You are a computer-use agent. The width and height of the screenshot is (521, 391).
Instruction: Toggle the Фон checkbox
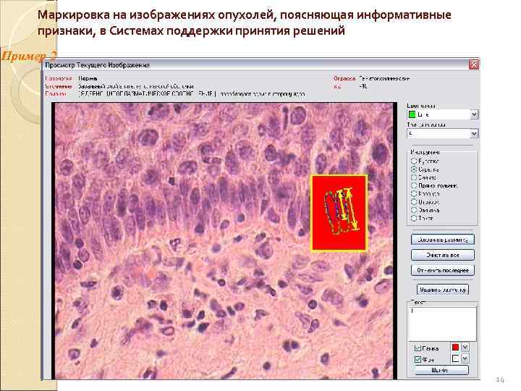click(418, 359)
